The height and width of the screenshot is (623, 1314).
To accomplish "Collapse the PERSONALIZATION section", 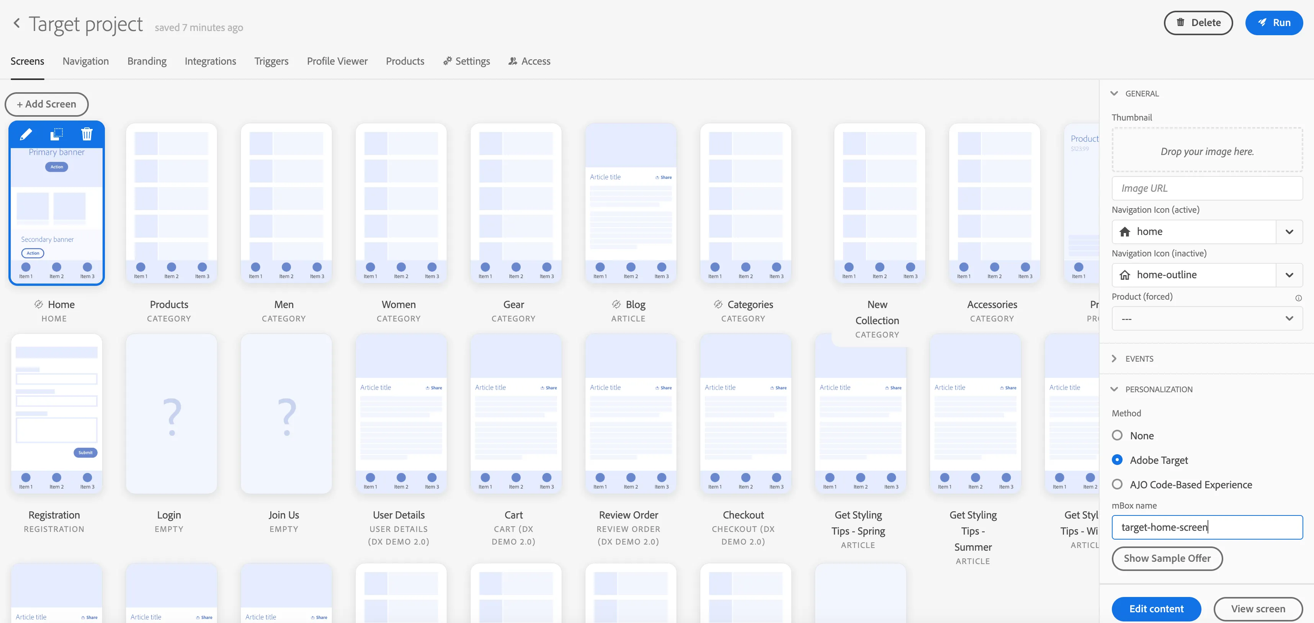I will pos(1114,389).
